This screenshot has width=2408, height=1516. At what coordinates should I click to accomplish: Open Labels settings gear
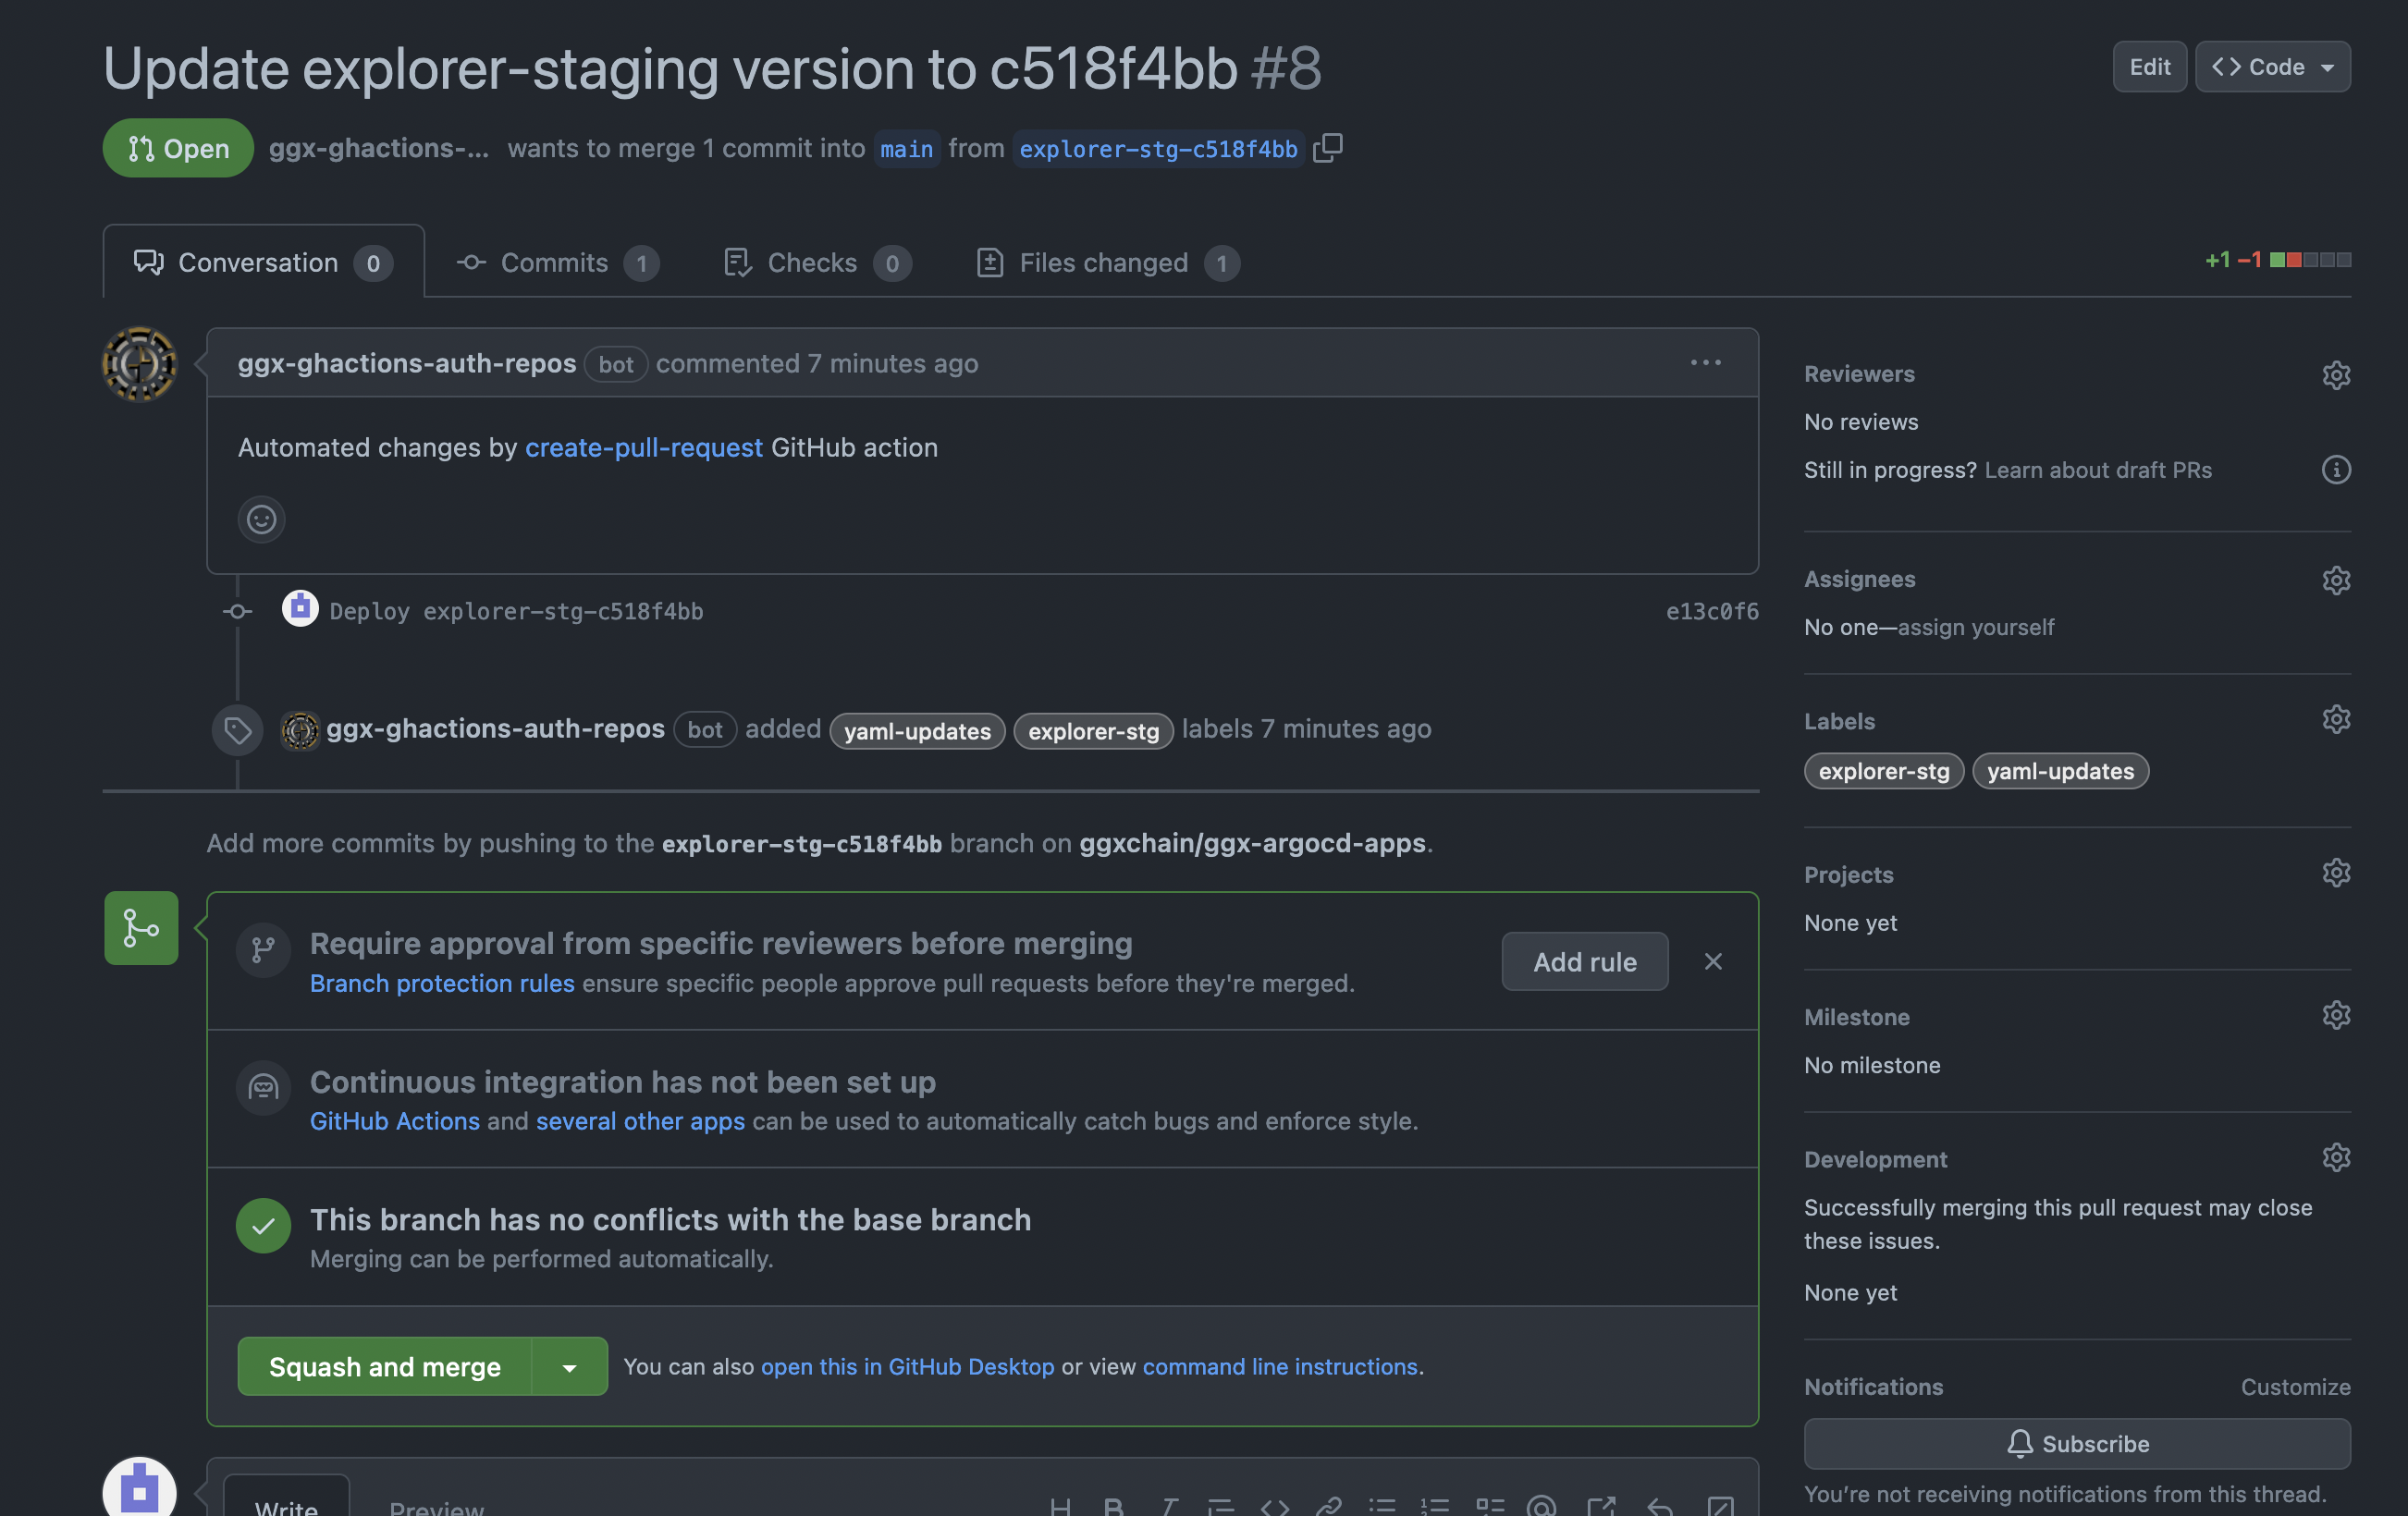(2335, 719)
